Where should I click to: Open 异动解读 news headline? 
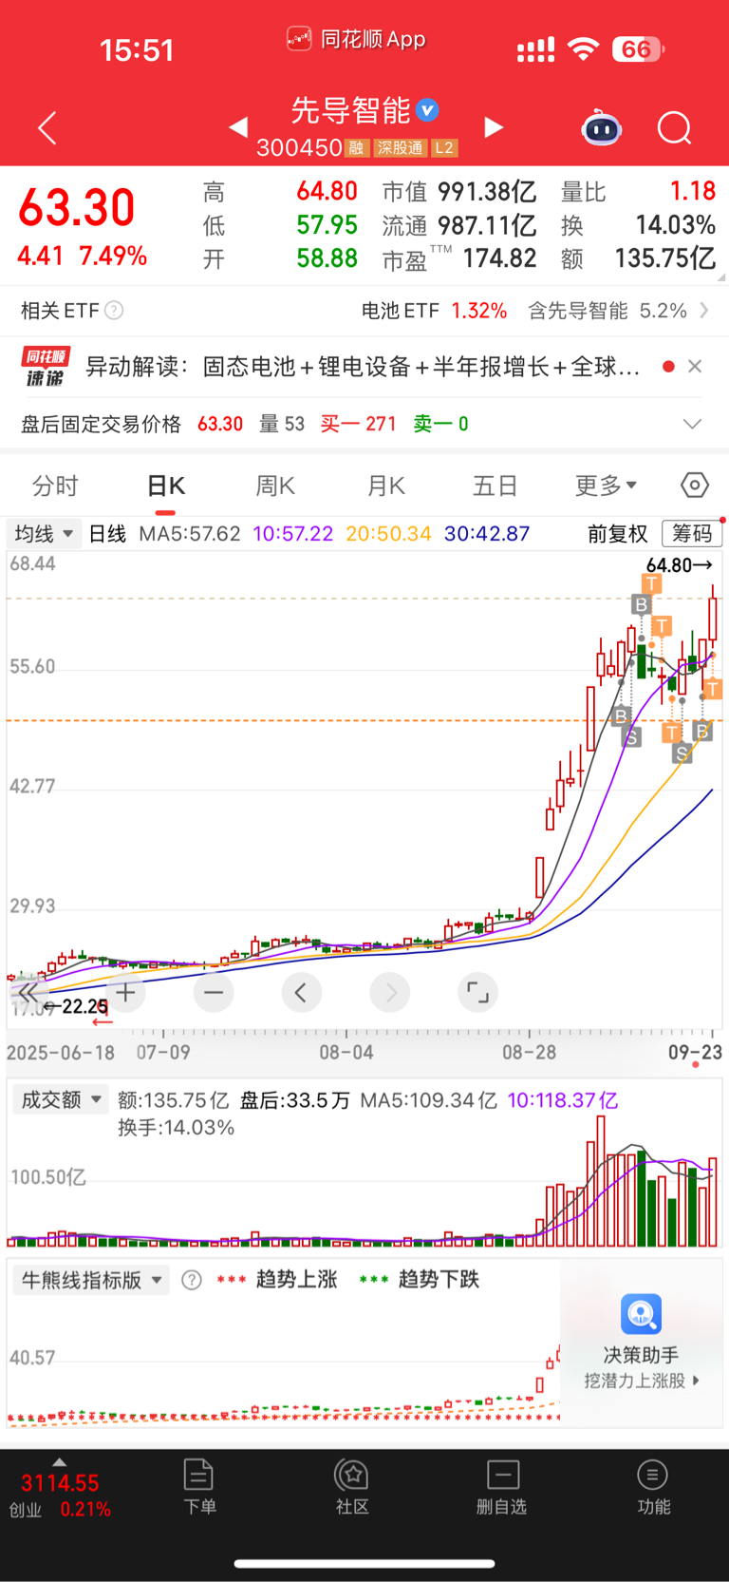click(x=363, y=367)
